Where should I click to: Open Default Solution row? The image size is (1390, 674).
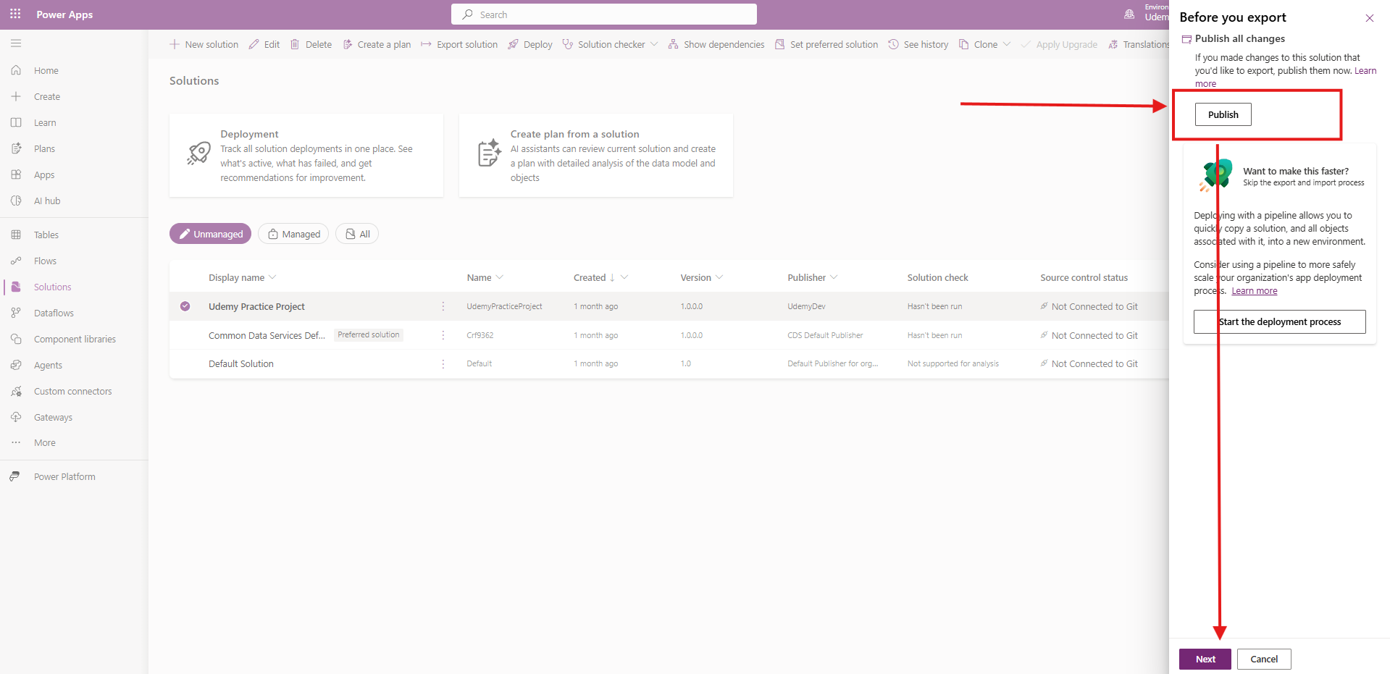(x=241, y=363)
